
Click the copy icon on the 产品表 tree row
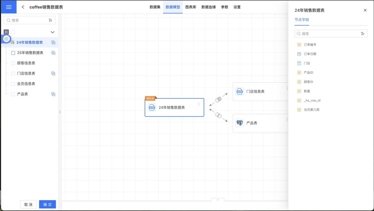pyautogui.click(x=53, y=94)
